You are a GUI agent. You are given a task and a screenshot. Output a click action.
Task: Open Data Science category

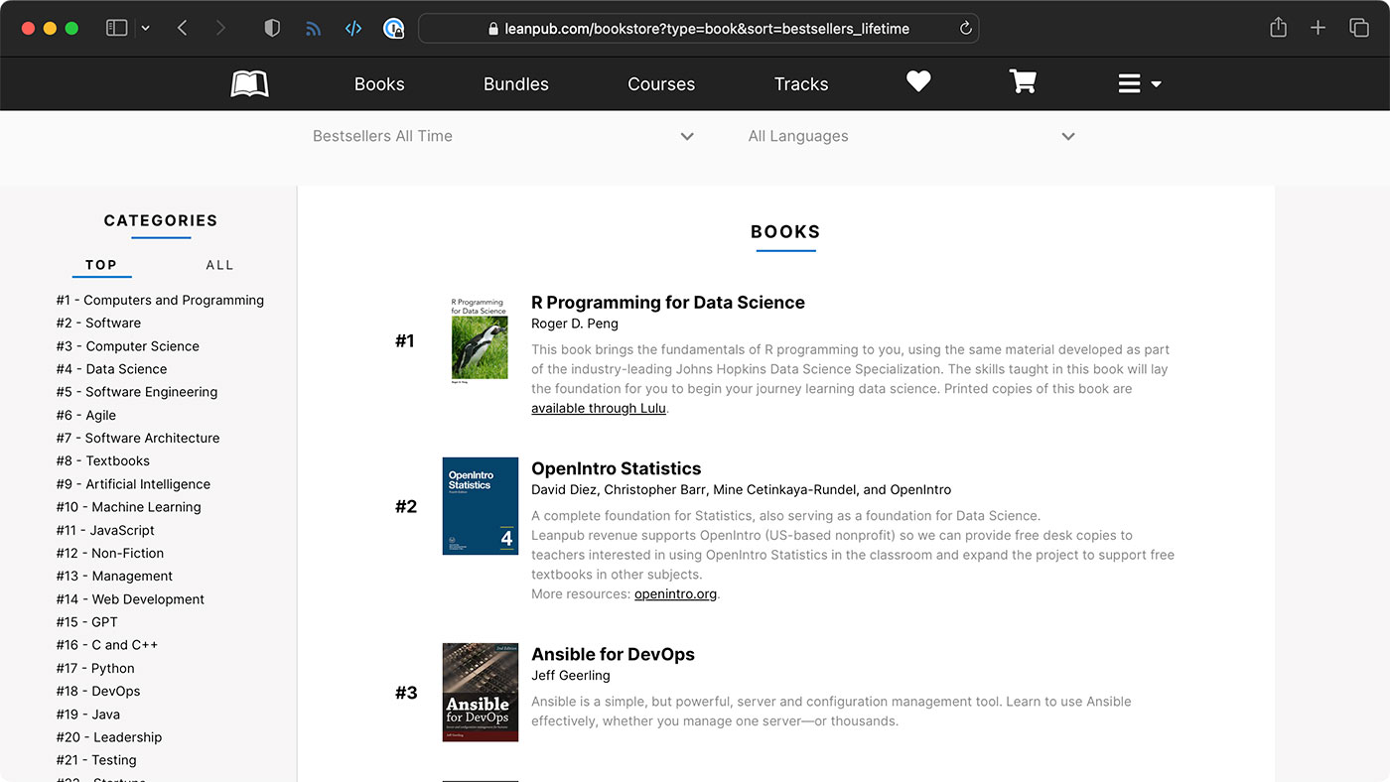coord(111,369)
